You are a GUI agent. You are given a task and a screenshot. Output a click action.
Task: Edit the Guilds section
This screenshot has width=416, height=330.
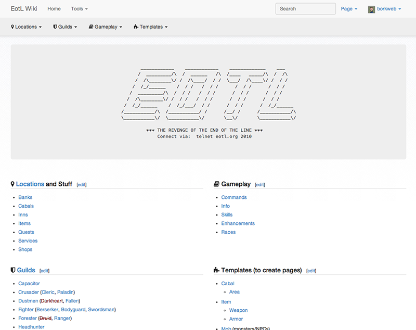(44, 271)
